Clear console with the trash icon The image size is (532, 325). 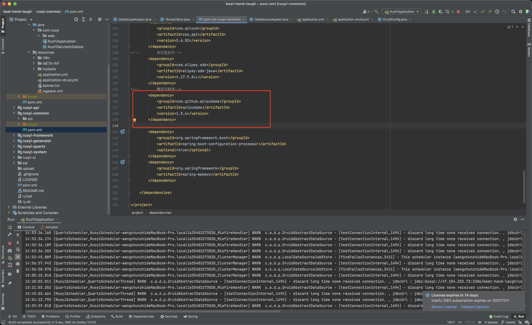(18, 271)
